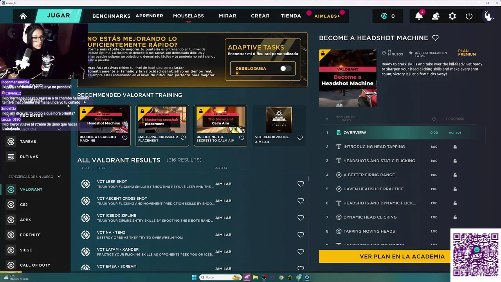Open File Explorer from the taskbar

(x=255, y=277)
